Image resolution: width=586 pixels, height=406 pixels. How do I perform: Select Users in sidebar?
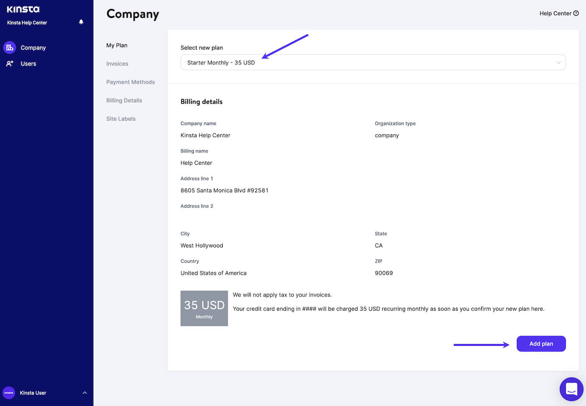coord(28,64)
